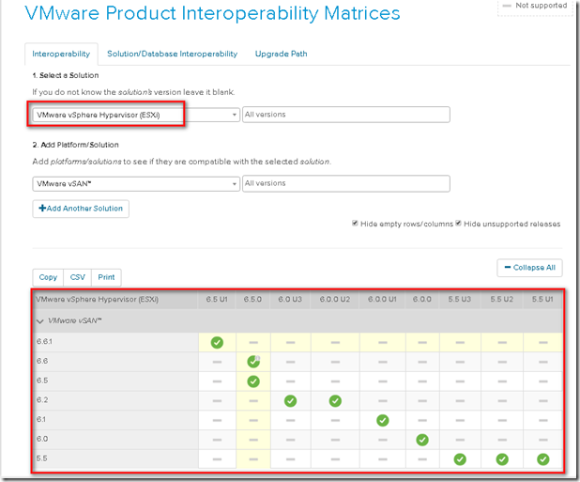This screenshot has width=580, height=482.
Task: Copy the matrix with Copy button
Action: [x=48, y=277]
